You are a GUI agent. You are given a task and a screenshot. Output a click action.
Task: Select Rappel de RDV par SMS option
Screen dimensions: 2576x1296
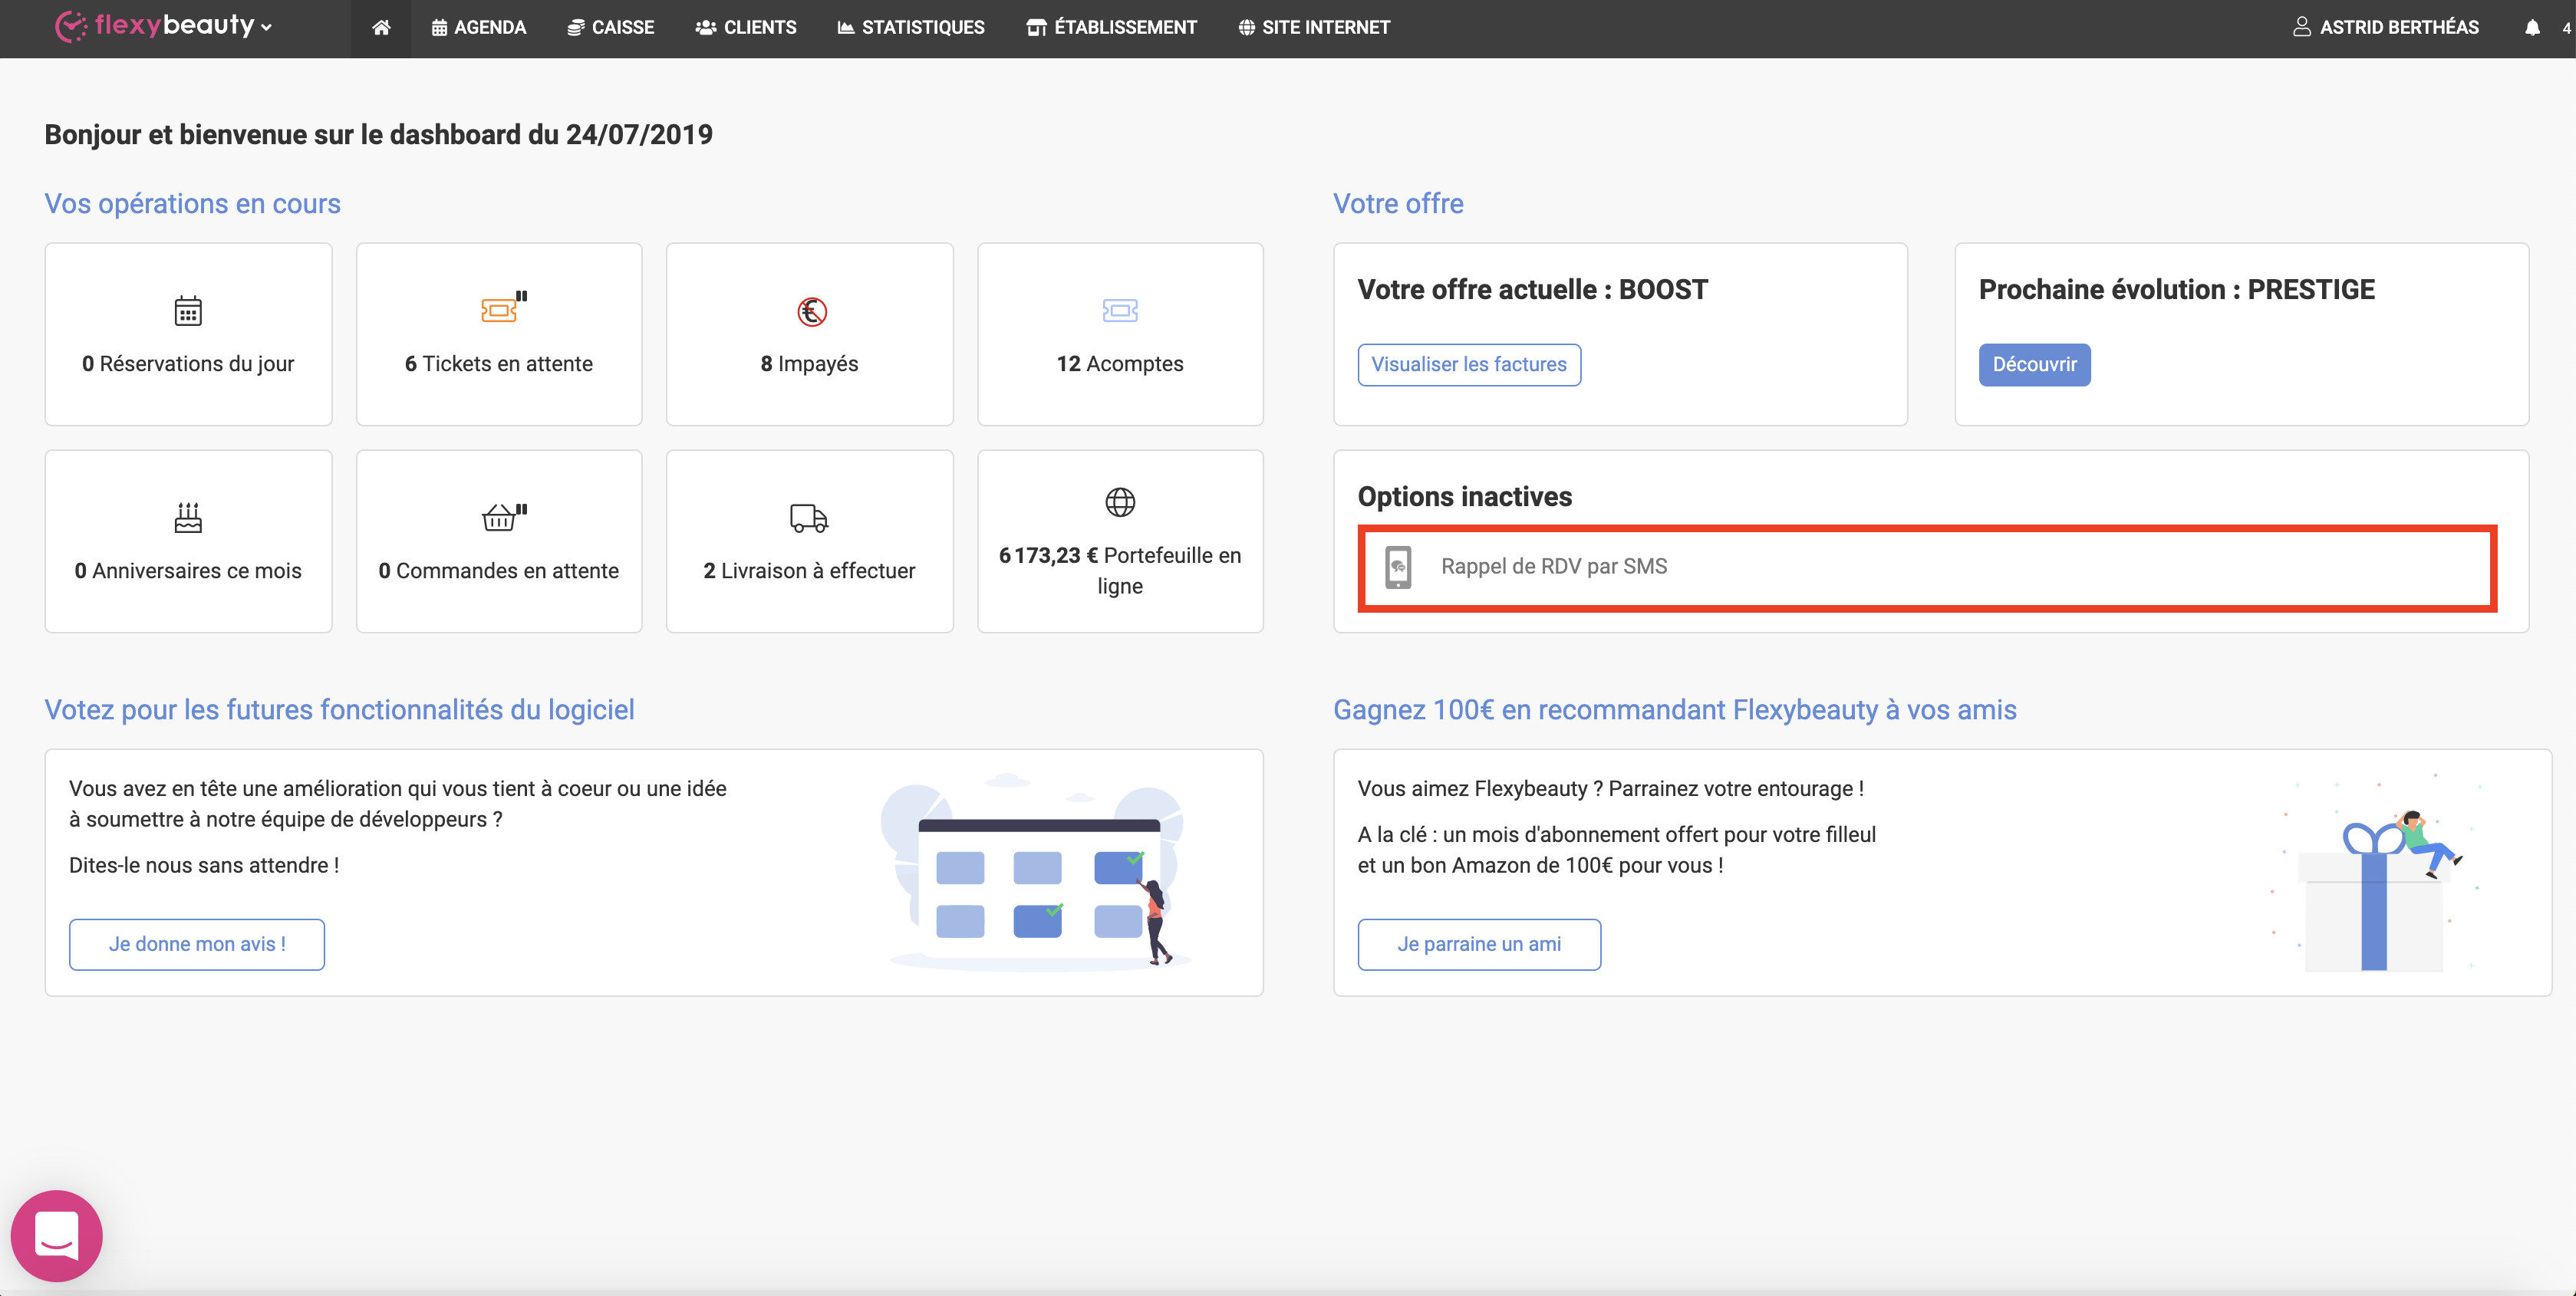pyautogui.click(x=1927, y=567)
